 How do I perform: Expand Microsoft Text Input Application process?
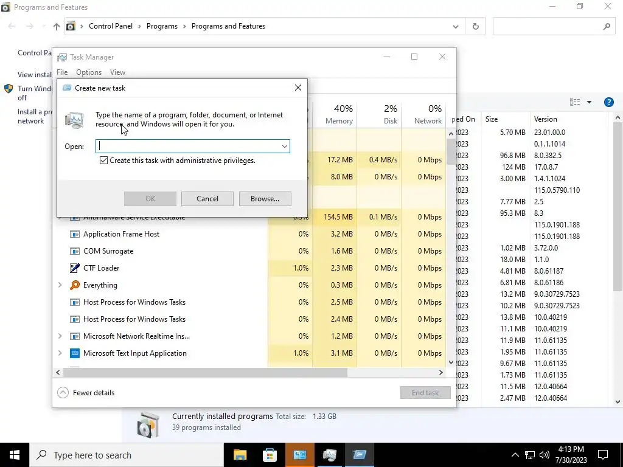60,353
